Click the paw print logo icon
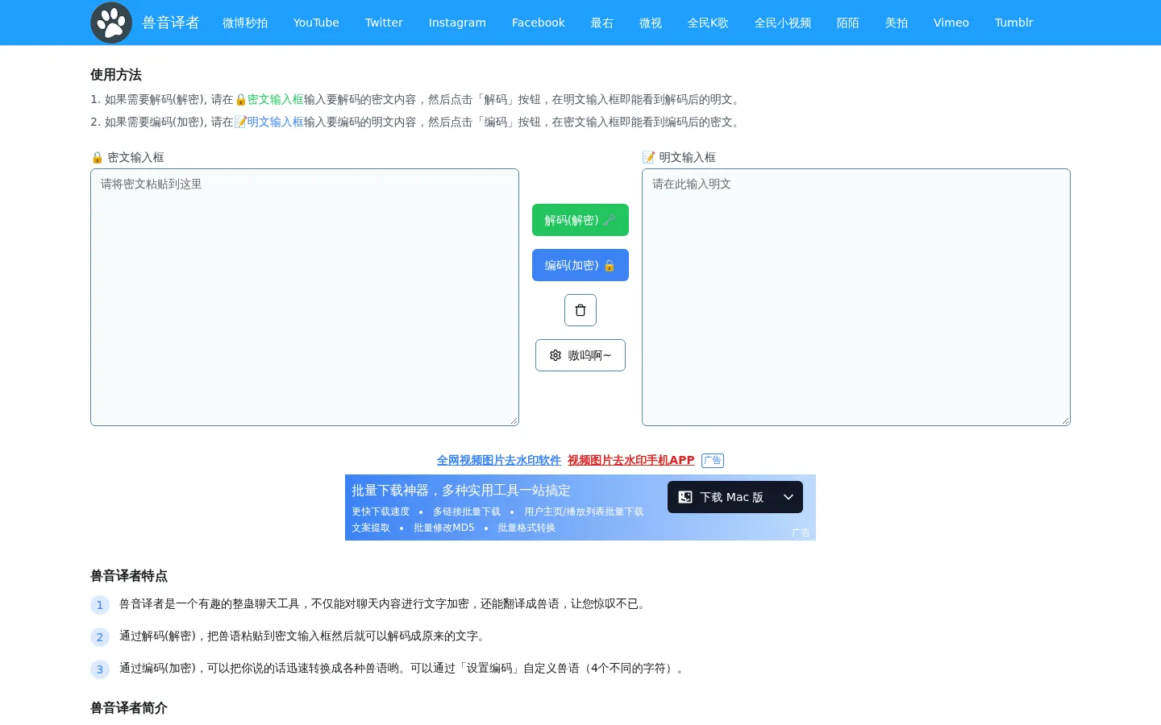Viewport: 1161px width, 725px height. coord(111,23)
